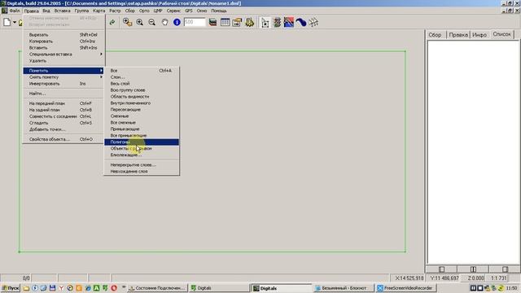Click the Пуск start button

pos(11,288)
